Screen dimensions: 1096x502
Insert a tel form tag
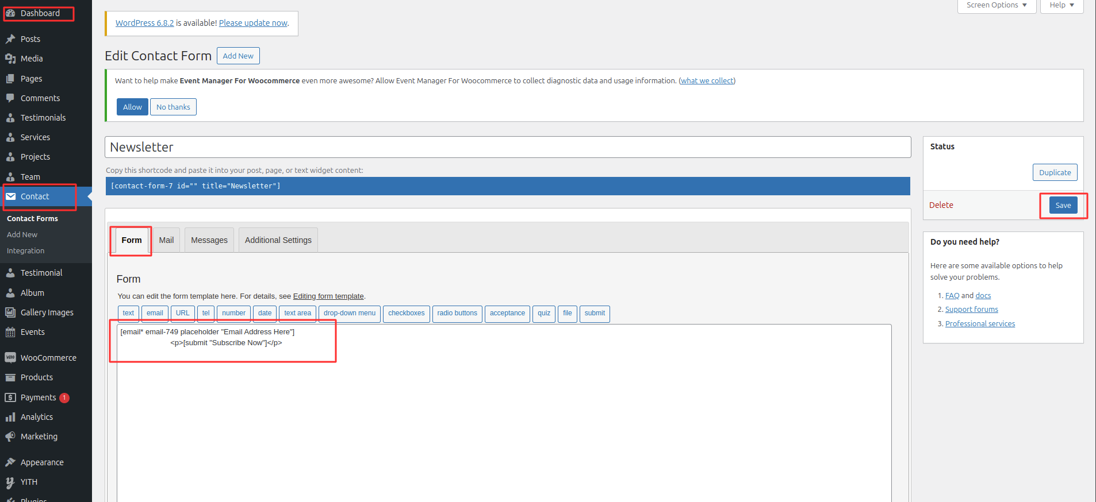(x=206, y=314)
